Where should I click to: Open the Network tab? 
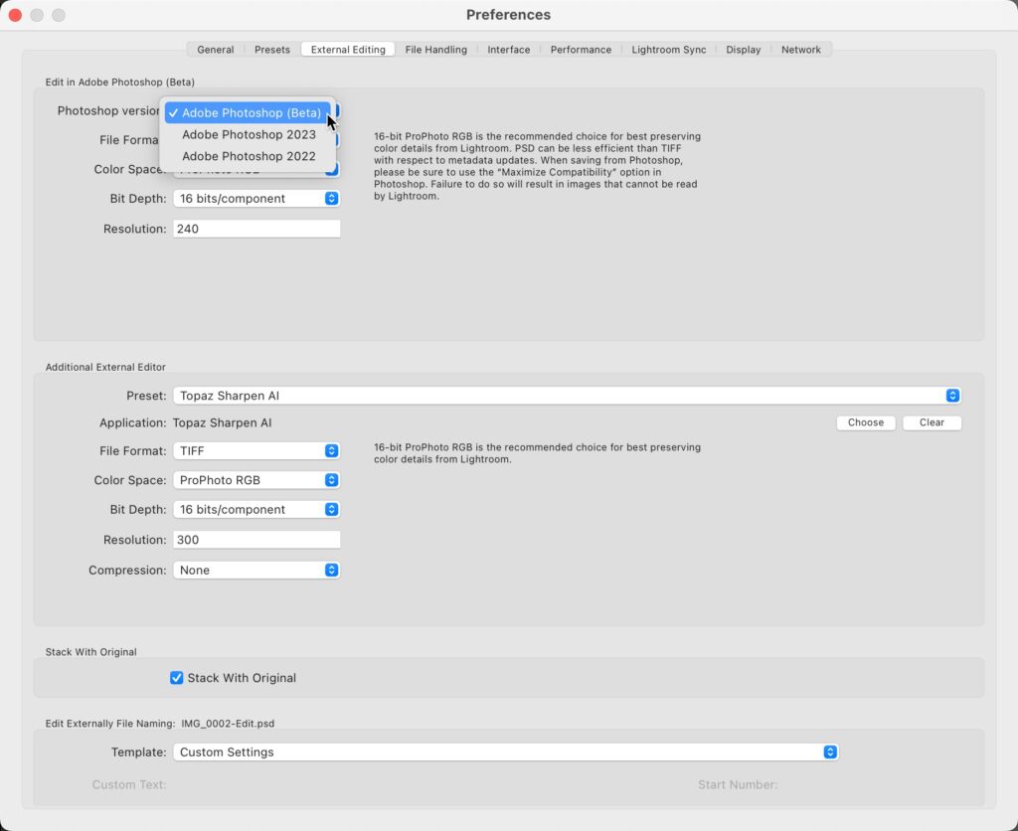tap(800, 50)
